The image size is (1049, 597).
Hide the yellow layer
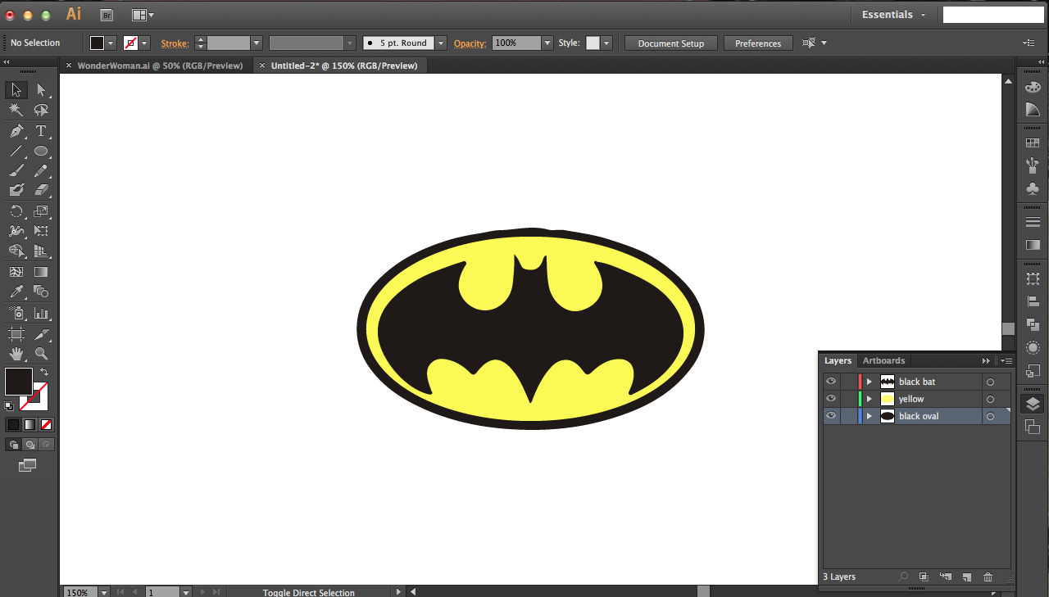(831, 399)
